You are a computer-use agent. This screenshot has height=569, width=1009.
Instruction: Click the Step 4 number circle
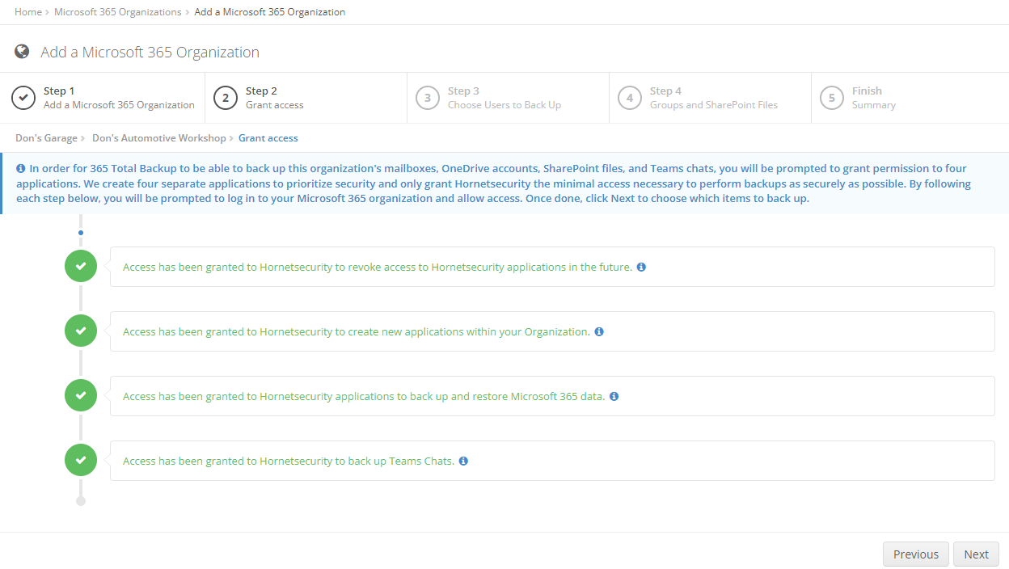tap(630, 98)
